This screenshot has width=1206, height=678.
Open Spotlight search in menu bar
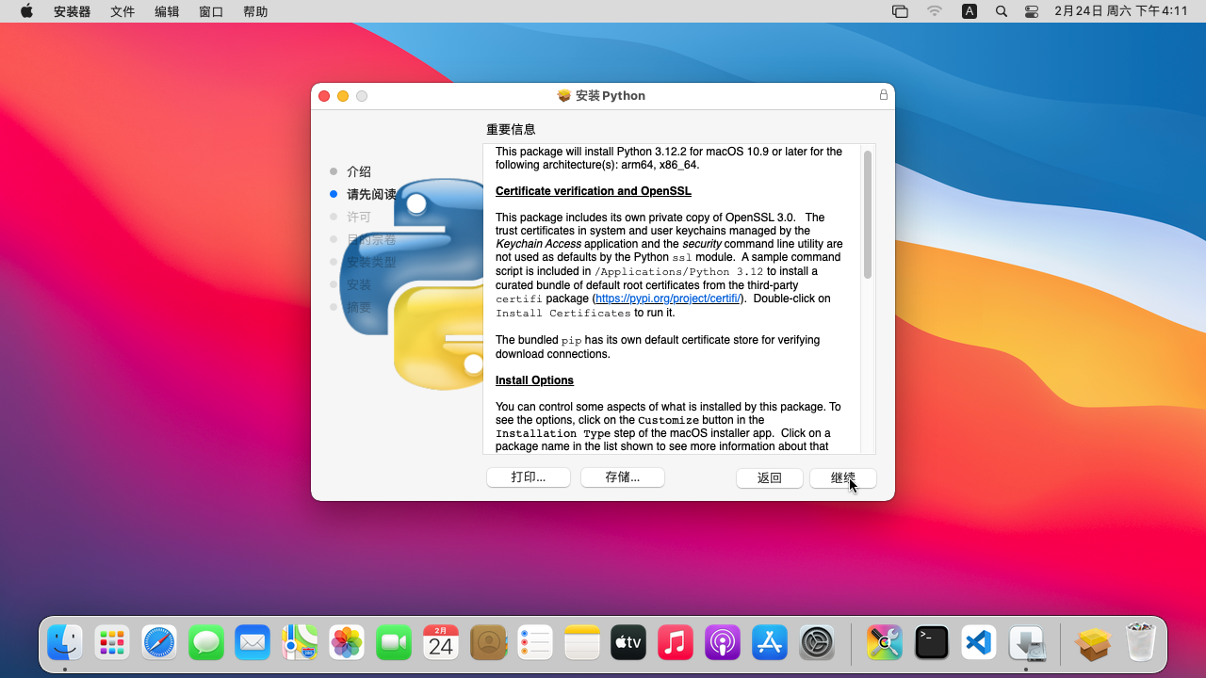click(1002, 11)
